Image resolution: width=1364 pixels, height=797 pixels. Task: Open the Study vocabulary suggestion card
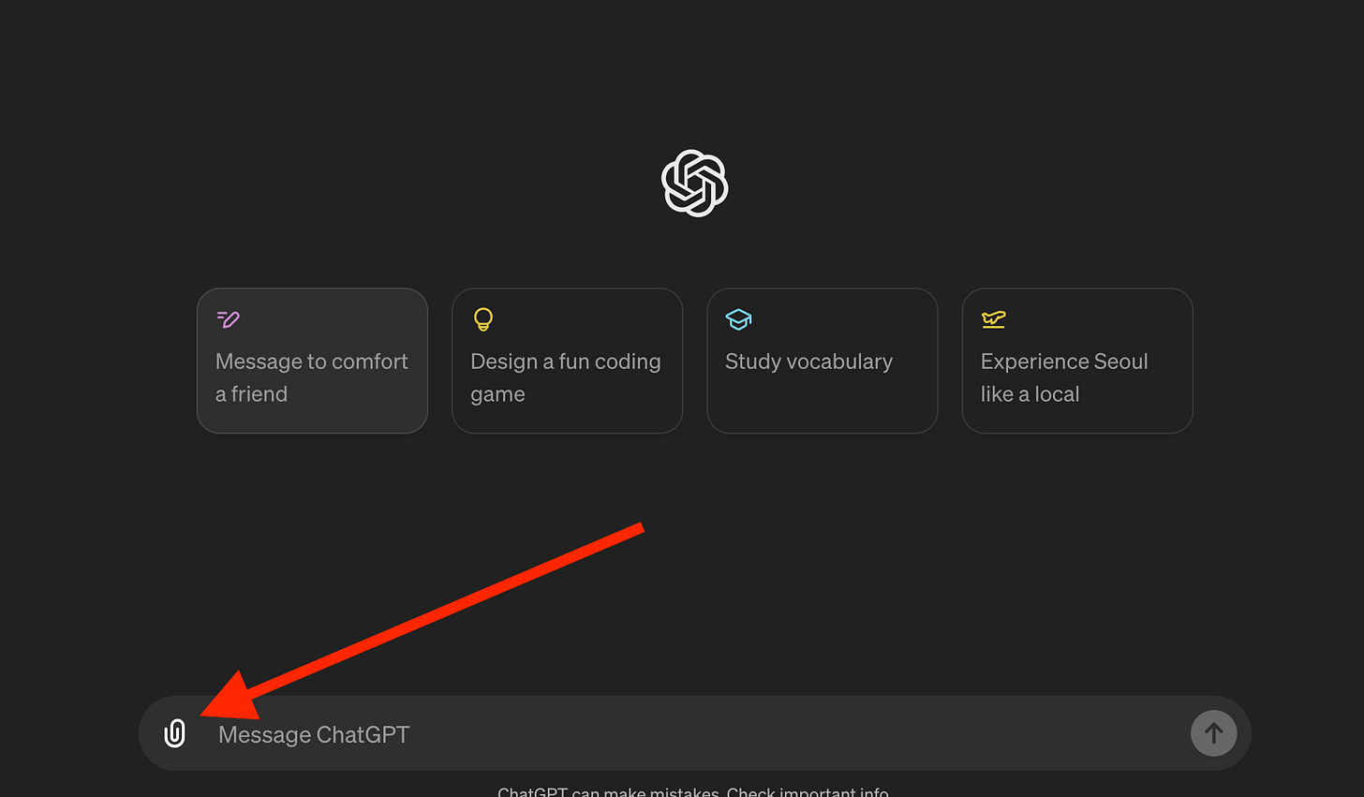click(x=822, y=361)
